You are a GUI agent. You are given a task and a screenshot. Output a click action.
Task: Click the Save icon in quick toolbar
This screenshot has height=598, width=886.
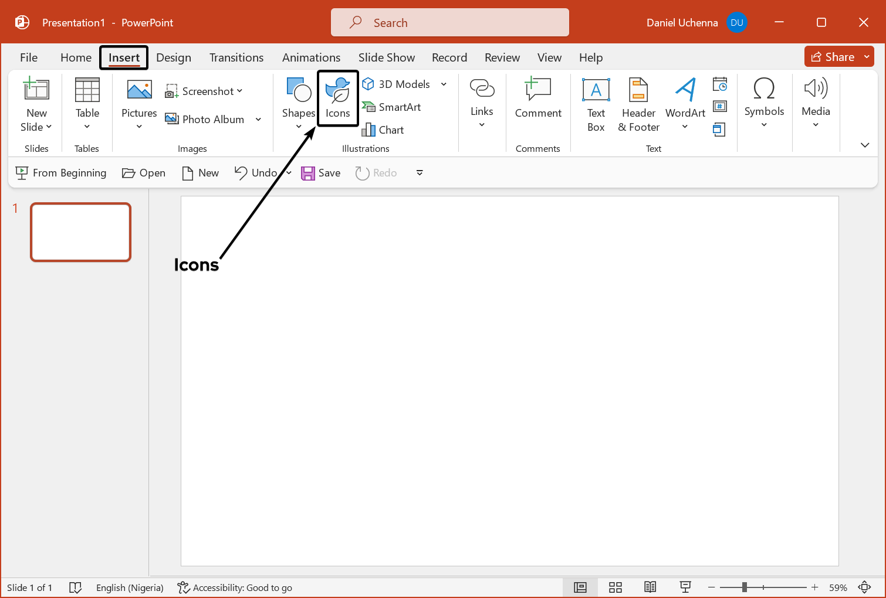309,173
